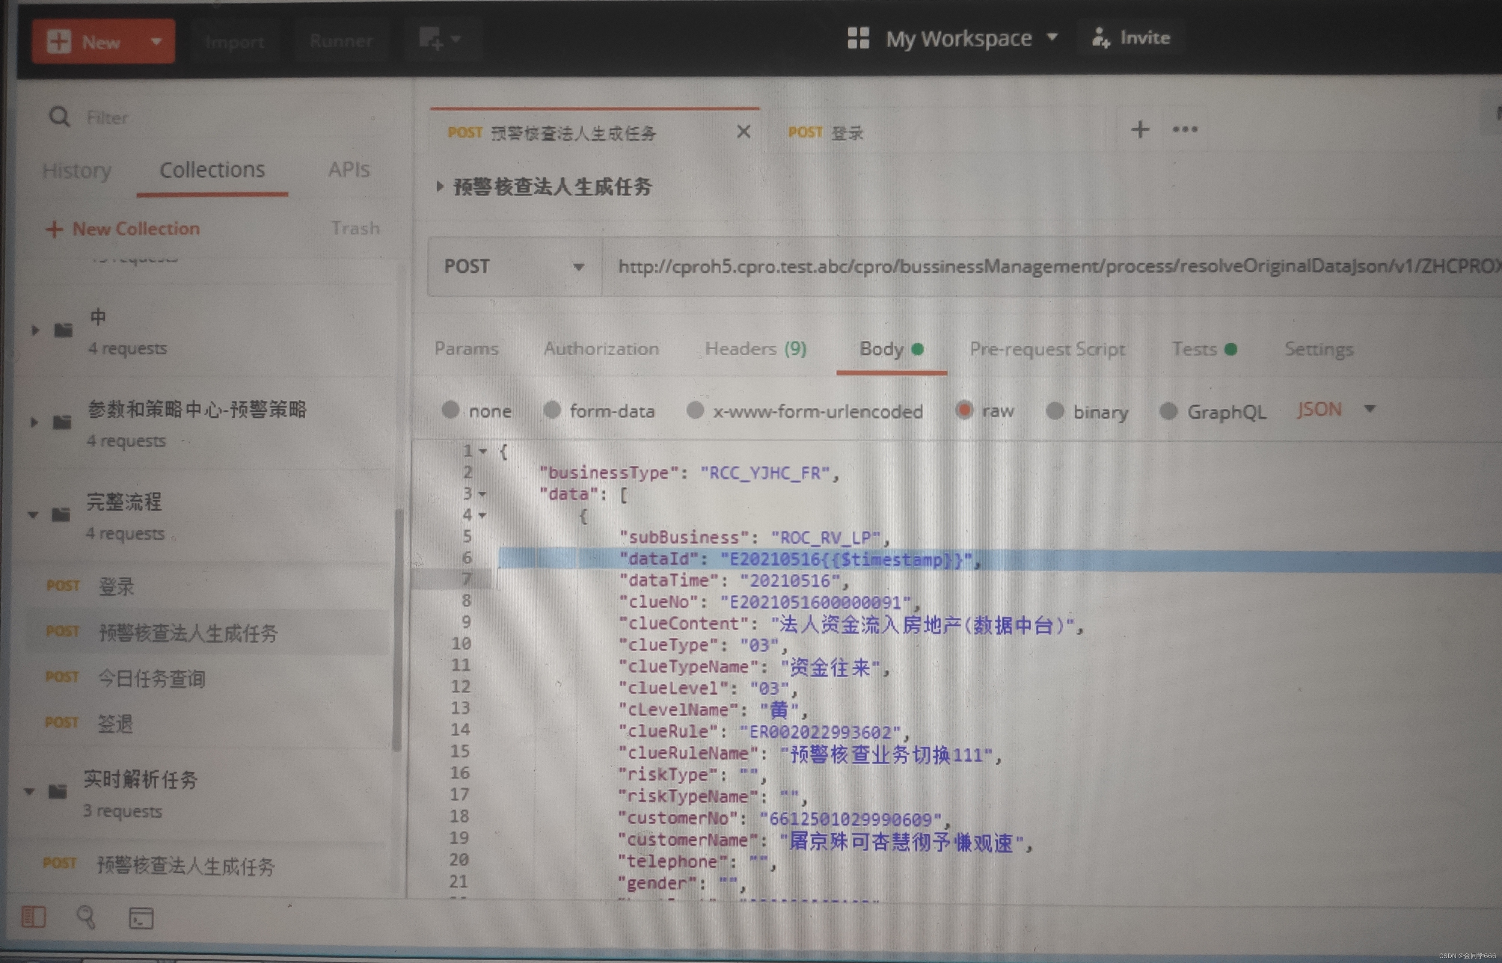Select the form-data body radio option
This screenshot has height=963, width=1502.
[552, 410]
